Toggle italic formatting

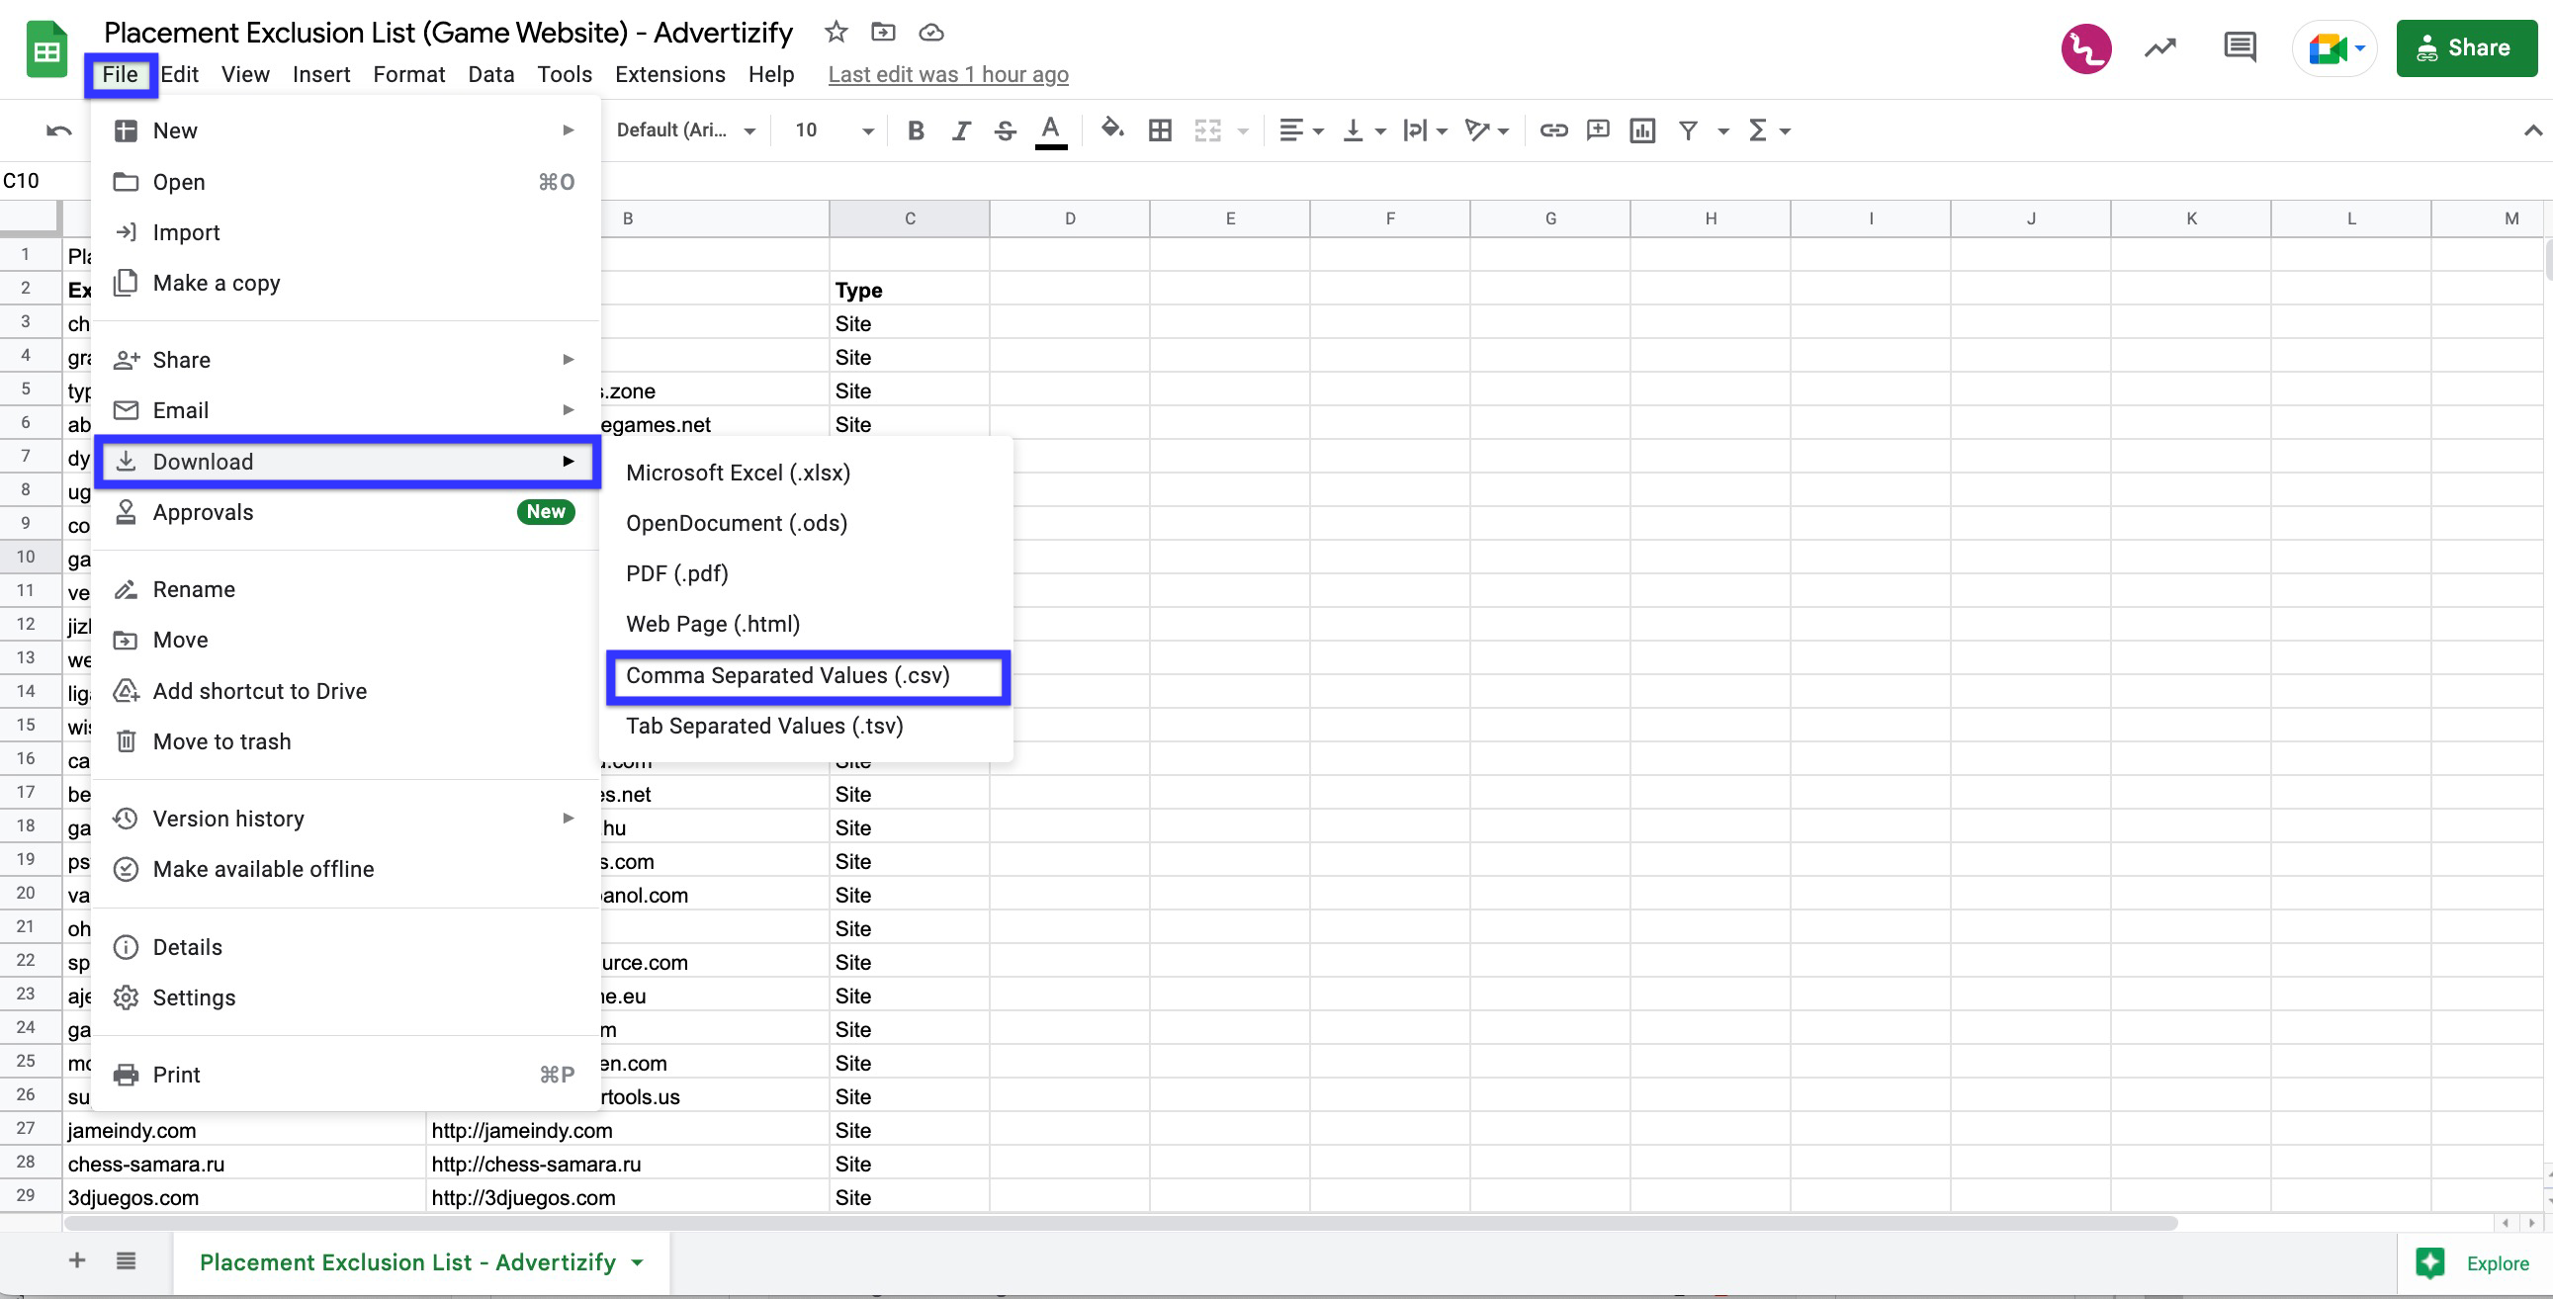[960, 130]
